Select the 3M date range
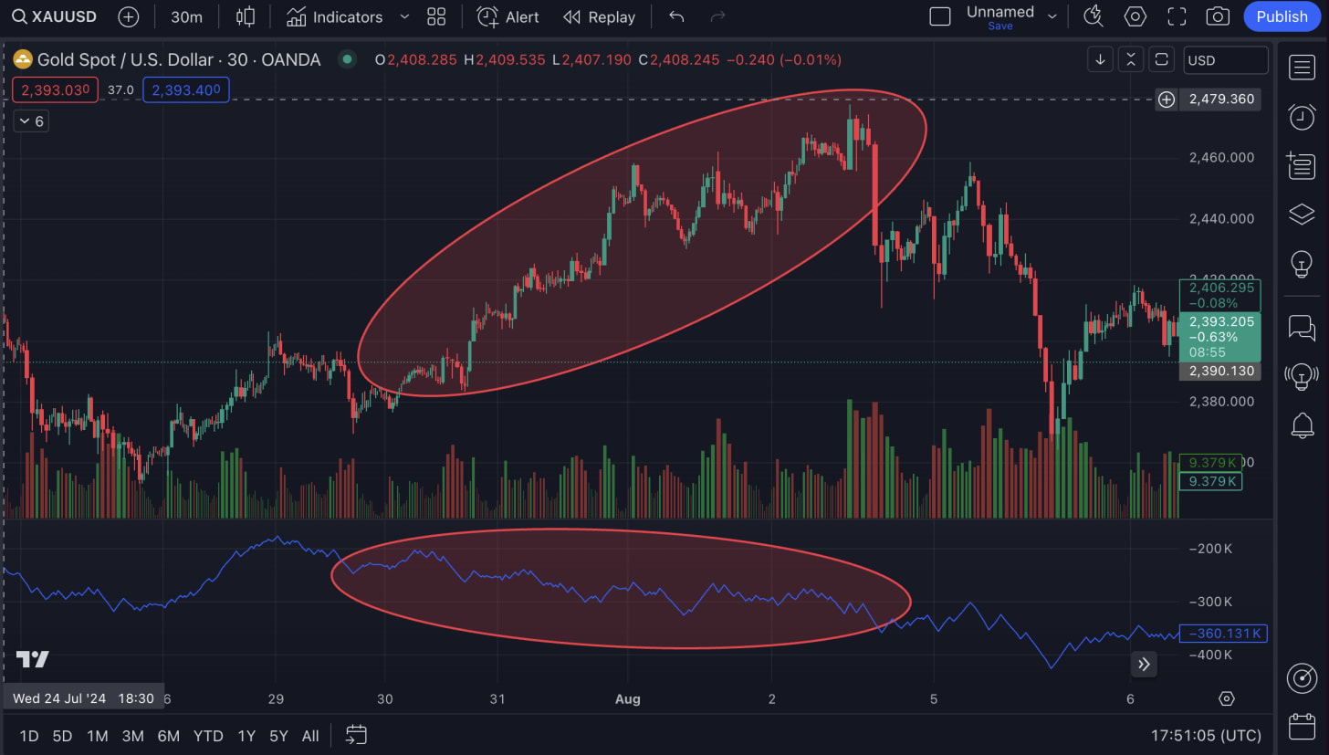The width and height of the screenshot is (1329, 755). pyautogui.click(x=132, y=735)
